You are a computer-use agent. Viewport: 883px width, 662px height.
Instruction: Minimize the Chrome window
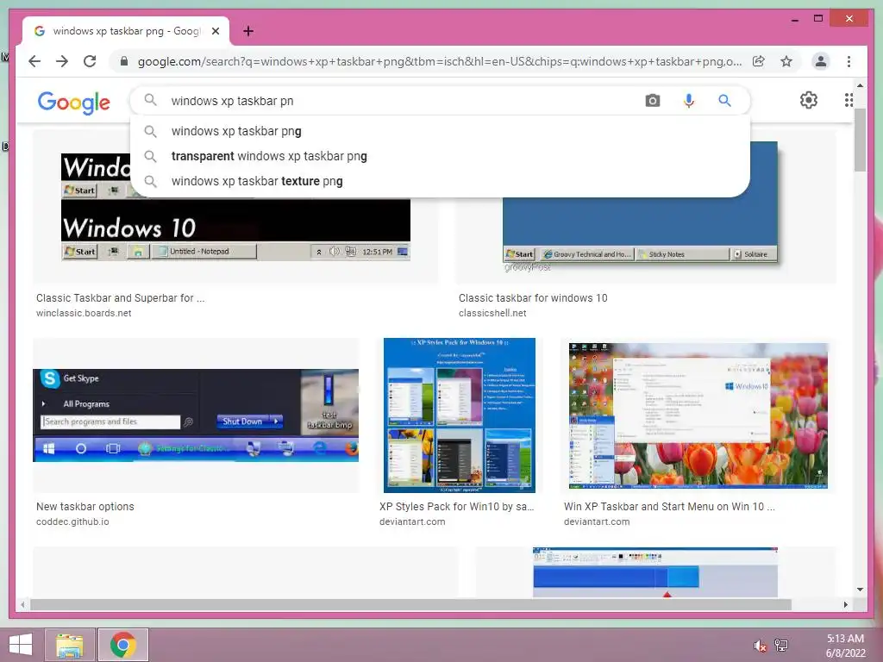point(794,19)
